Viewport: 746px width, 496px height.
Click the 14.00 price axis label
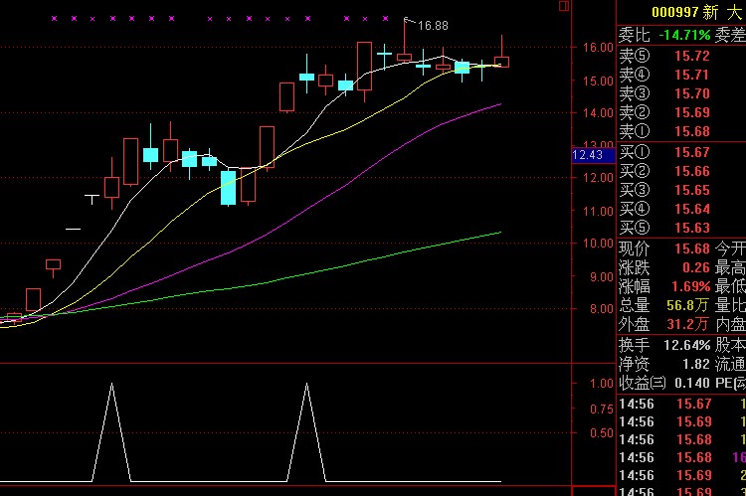(x=598, y=113)
